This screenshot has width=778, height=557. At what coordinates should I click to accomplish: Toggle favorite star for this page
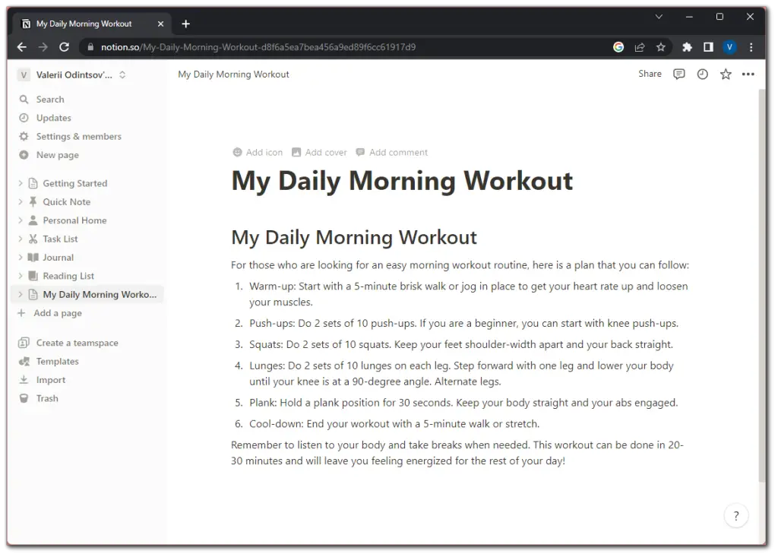pyautogui.click(x=725, y=74)
